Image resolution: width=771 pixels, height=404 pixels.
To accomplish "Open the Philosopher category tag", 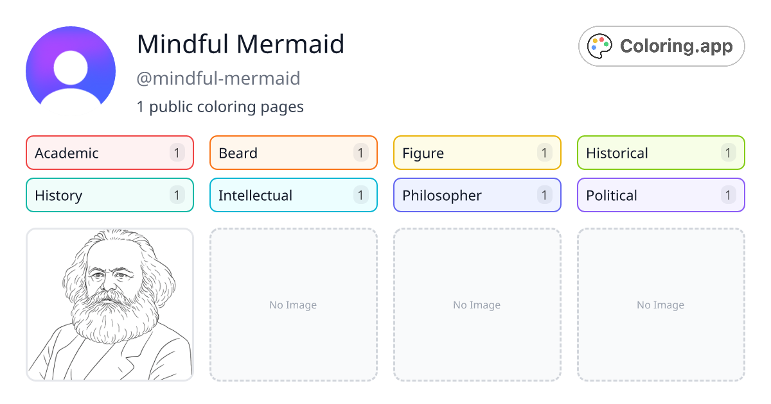I will tap(477, 195).
